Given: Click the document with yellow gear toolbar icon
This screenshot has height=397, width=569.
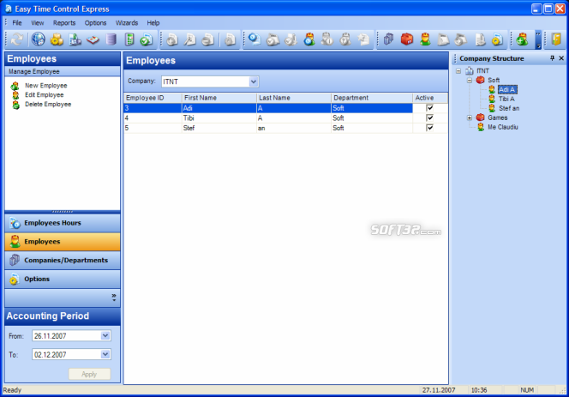Looking at the screenshot, I should coord(497,39).
